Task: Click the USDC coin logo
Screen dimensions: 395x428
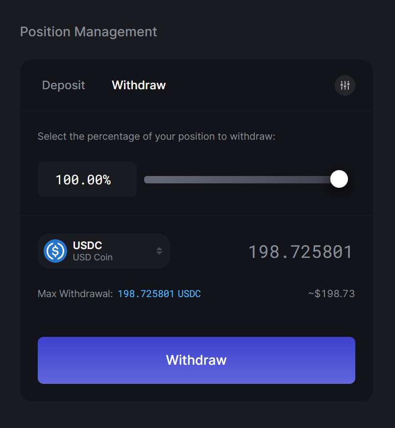Action: [x=55, y=251]
